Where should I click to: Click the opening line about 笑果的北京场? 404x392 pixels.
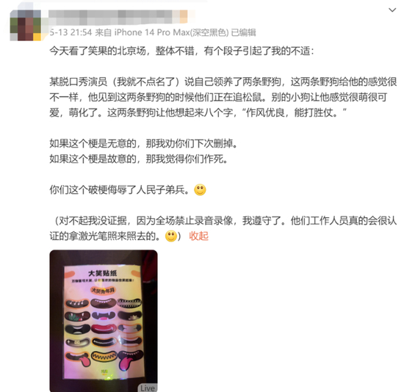coord(182,51)
